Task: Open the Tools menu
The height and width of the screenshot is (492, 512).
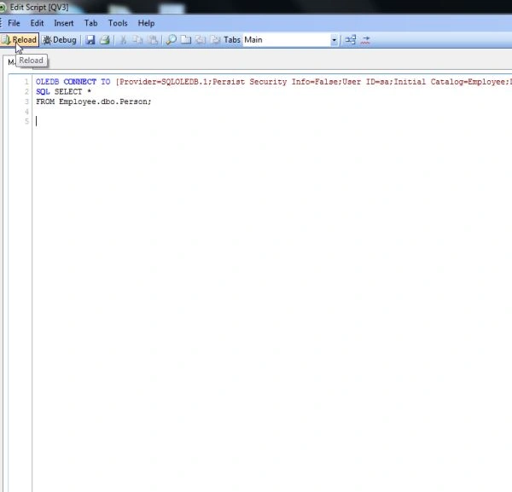Action: (x=118, y=23)
